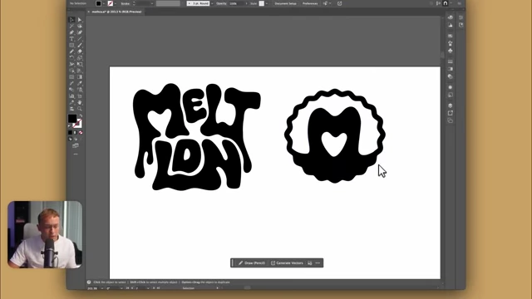Select the Eraser tool

[x=80, y=51]
